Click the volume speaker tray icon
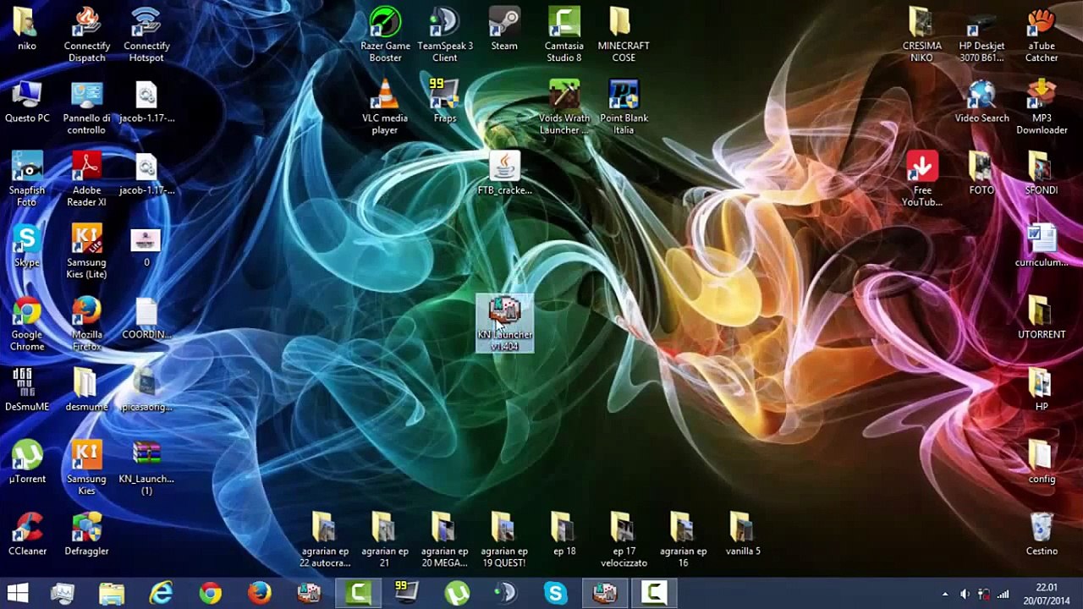The width and height of the screenshot is (1083, 609). [965, 595]
